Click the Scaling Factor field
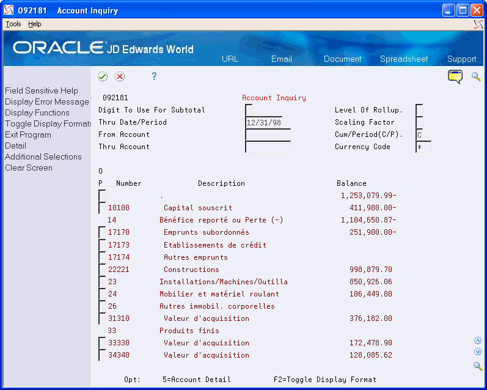Image resolution: width=487 pixels, height=390 pixels. (x=419, y=122)
